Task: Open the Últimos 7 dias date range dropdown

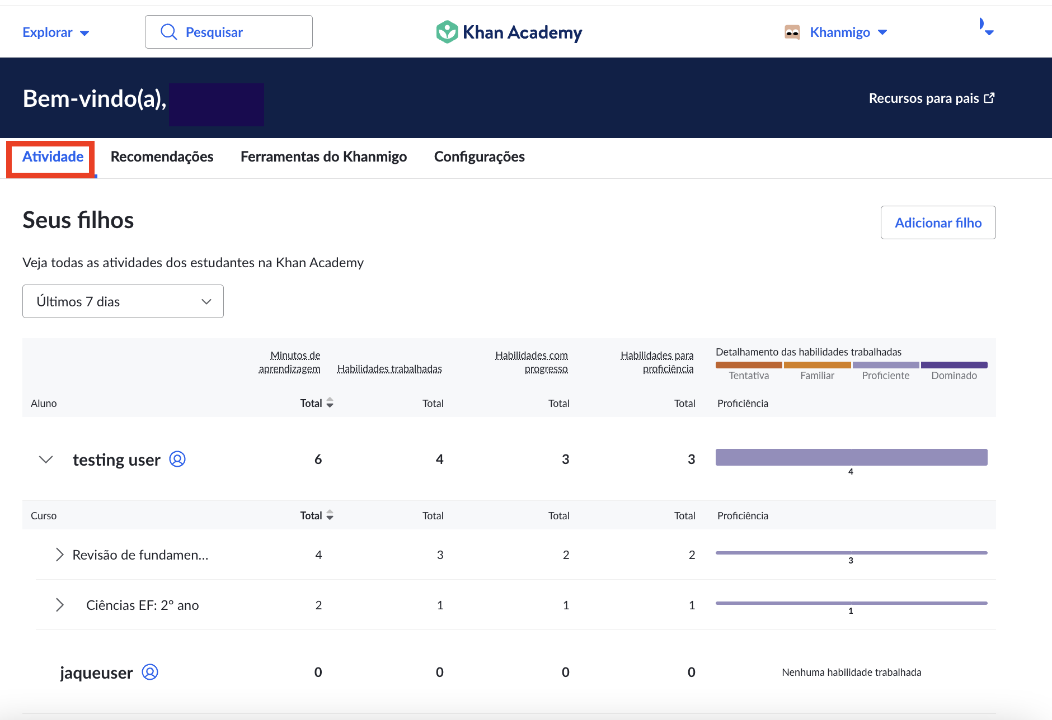Action: [x=123, y=301]
